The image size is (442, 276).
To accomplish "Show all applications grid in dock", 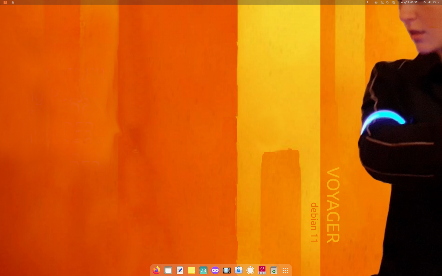I will (x=285, y=270).
